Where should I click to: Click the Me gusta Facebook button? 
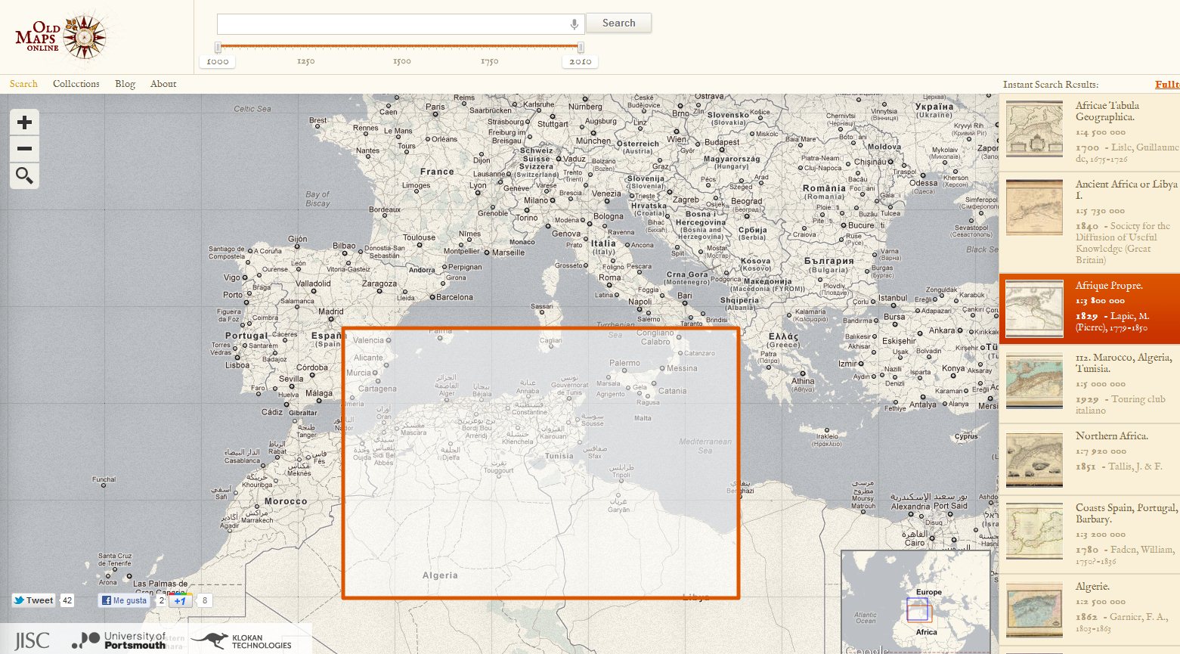click(x=125, y=600)
